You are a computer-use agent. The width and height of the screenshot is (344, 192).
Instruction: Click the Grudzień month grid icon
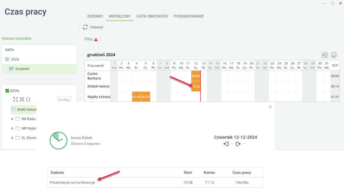pos(11,69)
